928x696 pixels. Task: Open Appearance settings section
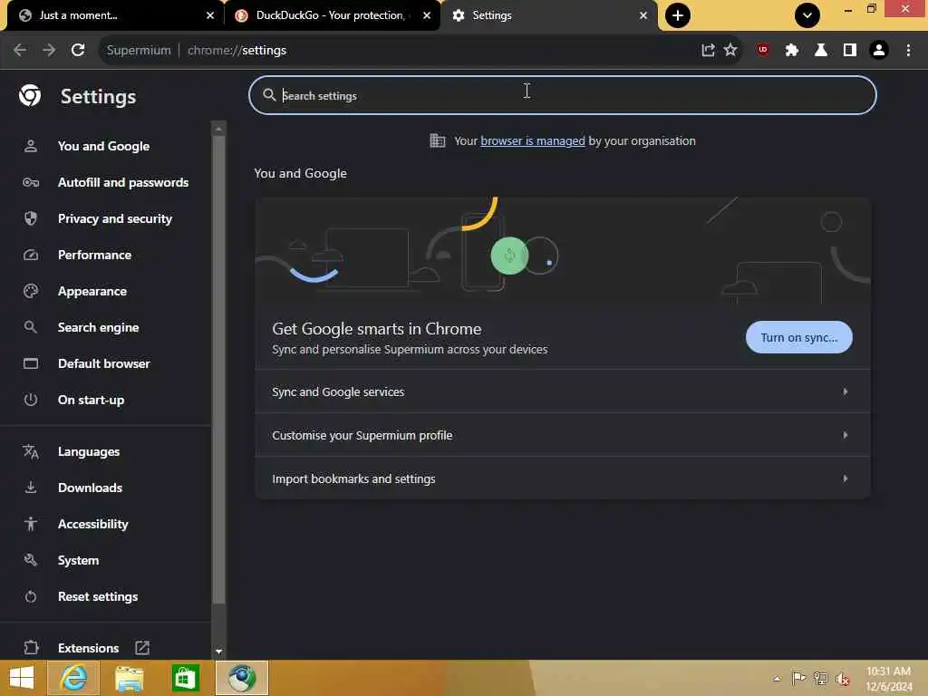(105, 291)
